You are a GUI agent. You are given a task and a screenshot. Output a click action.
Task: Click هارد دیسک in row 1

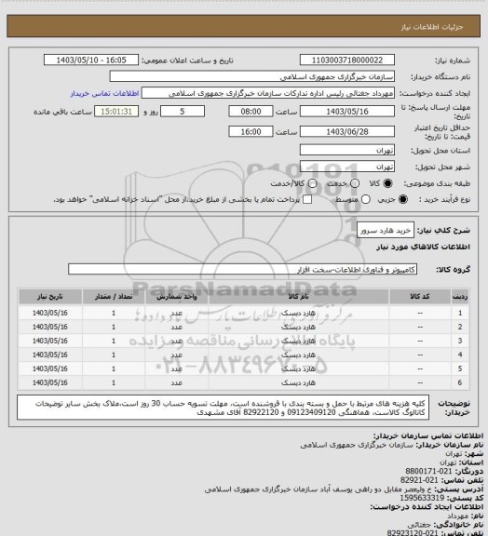[x=298, y=313]
